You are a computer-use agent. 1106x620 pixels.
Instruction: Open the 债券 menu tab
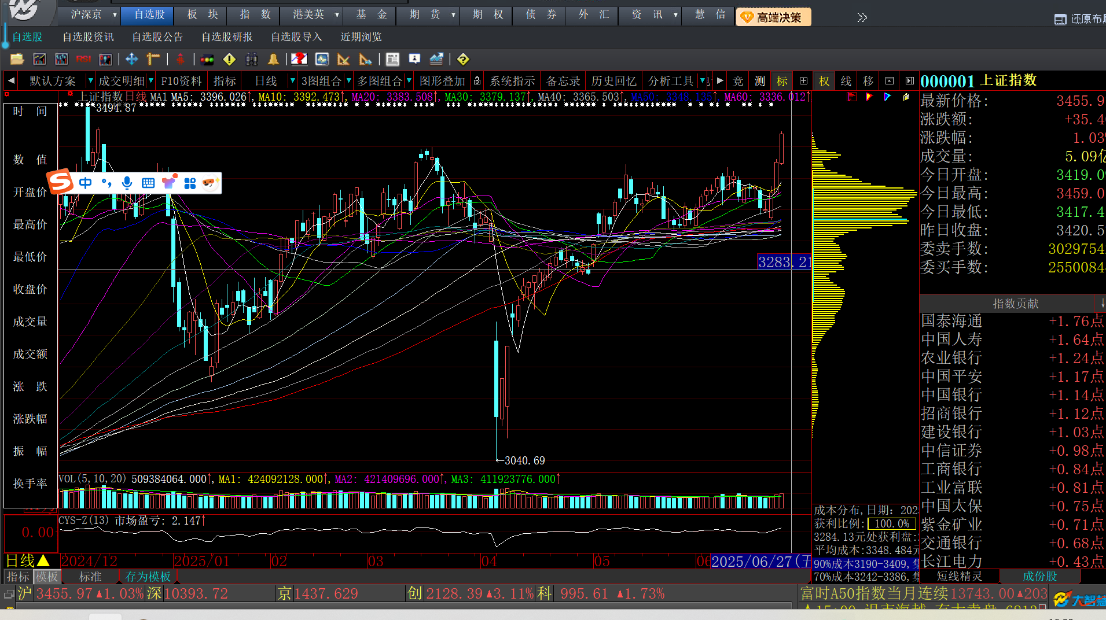click(541, 14)
